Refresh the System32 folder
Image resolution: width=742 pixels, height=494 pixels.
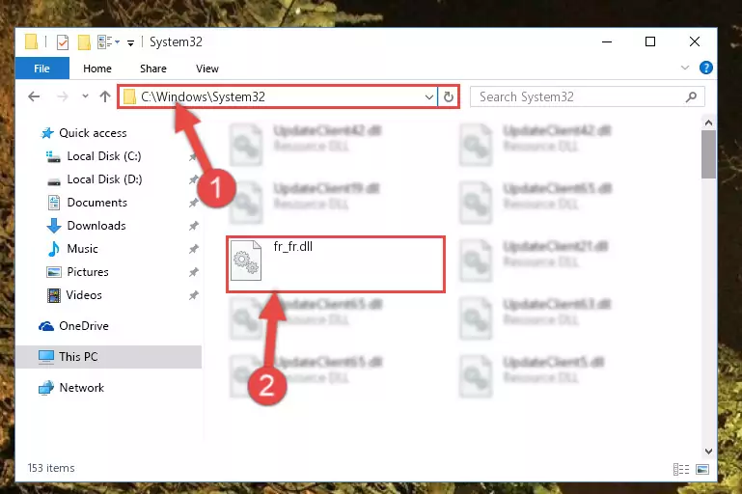449,97
